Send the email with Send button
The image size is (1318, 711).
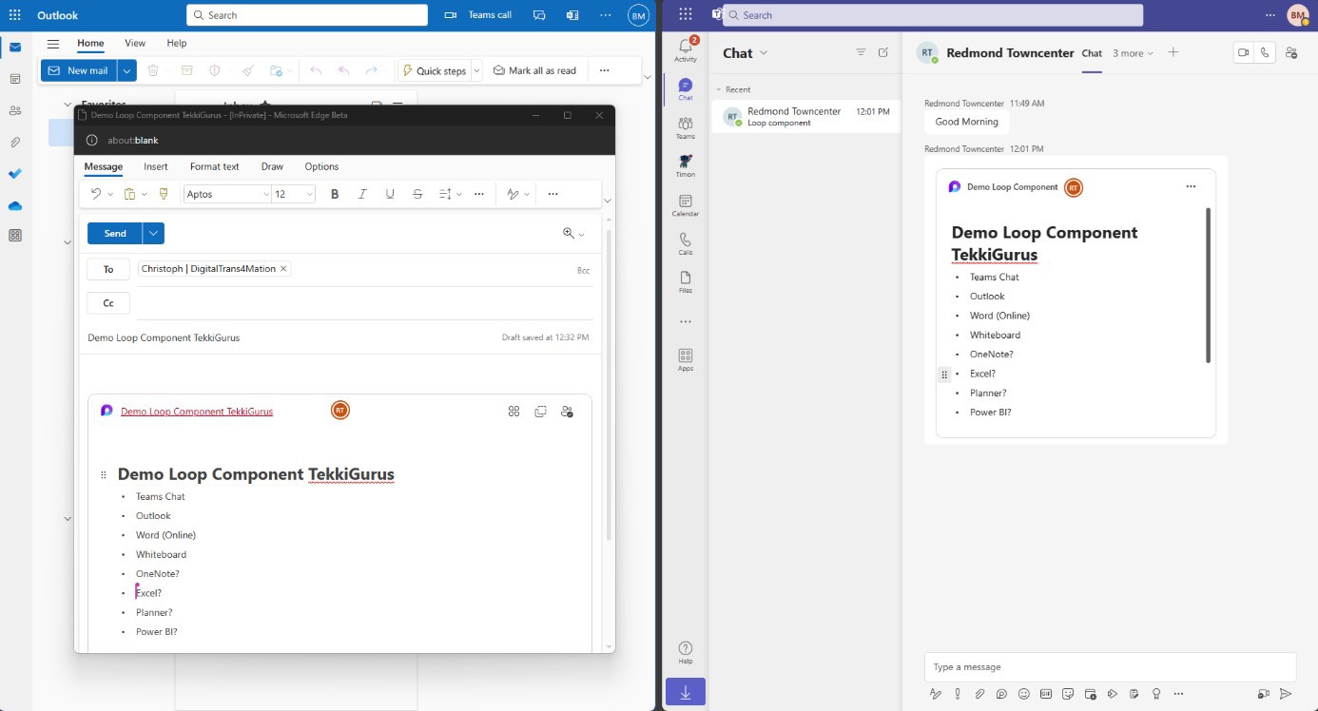click(115, 233)
